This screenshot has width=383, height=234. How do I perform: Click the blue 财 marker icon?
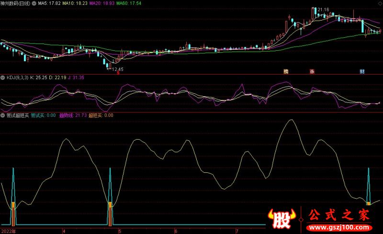pos(362,71)
